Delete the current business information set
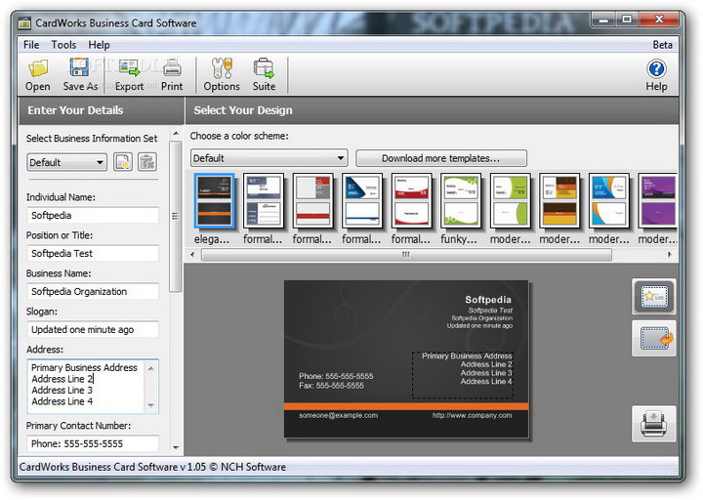Screen dimensions: 703x500 [146, 162]
